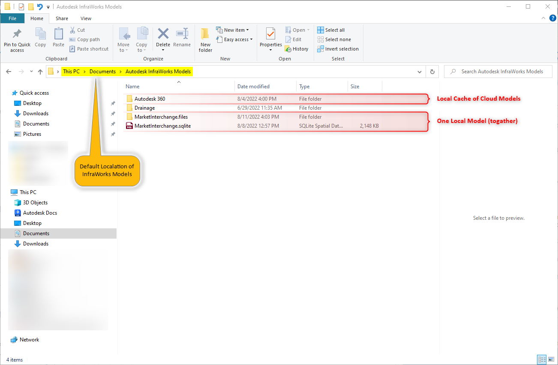The width and height of the screenshot is (558, 365).
Task: Open the Copy to menu
Action: click(141, 40)
